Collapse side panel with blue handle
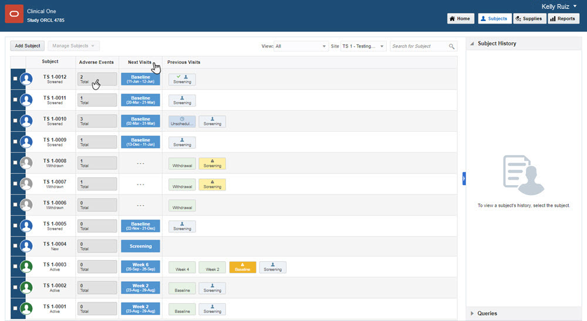The width and height of the screenshot is (587, 321). point(464,179)
